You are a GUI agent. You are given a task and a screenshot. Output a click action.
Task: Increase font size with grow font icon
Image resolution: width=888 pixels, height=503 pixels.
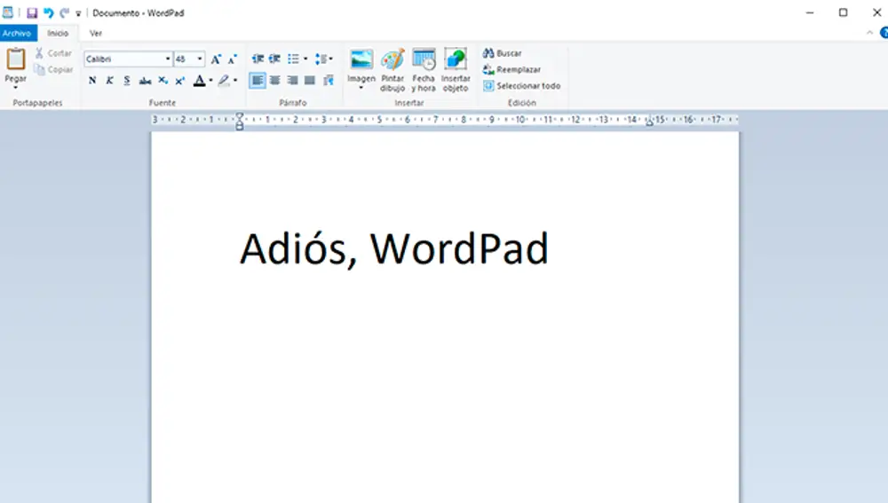coord(216,59)
